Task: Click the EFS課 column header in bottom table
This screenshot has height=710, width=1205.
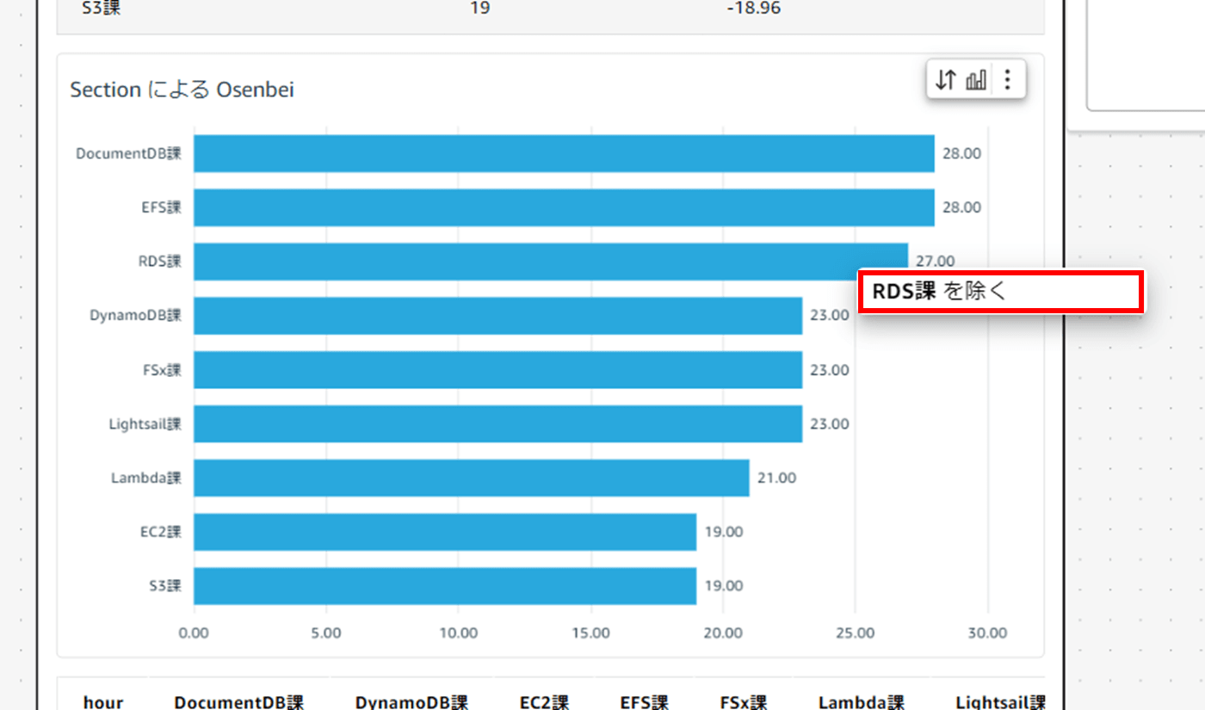Action: (644, 701)
